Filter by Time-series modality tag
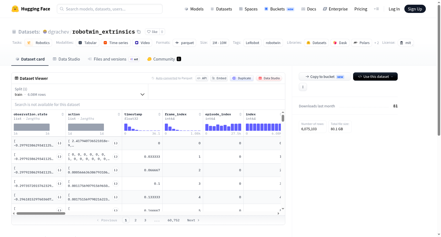441x237 pixels. tap(116, 43)
